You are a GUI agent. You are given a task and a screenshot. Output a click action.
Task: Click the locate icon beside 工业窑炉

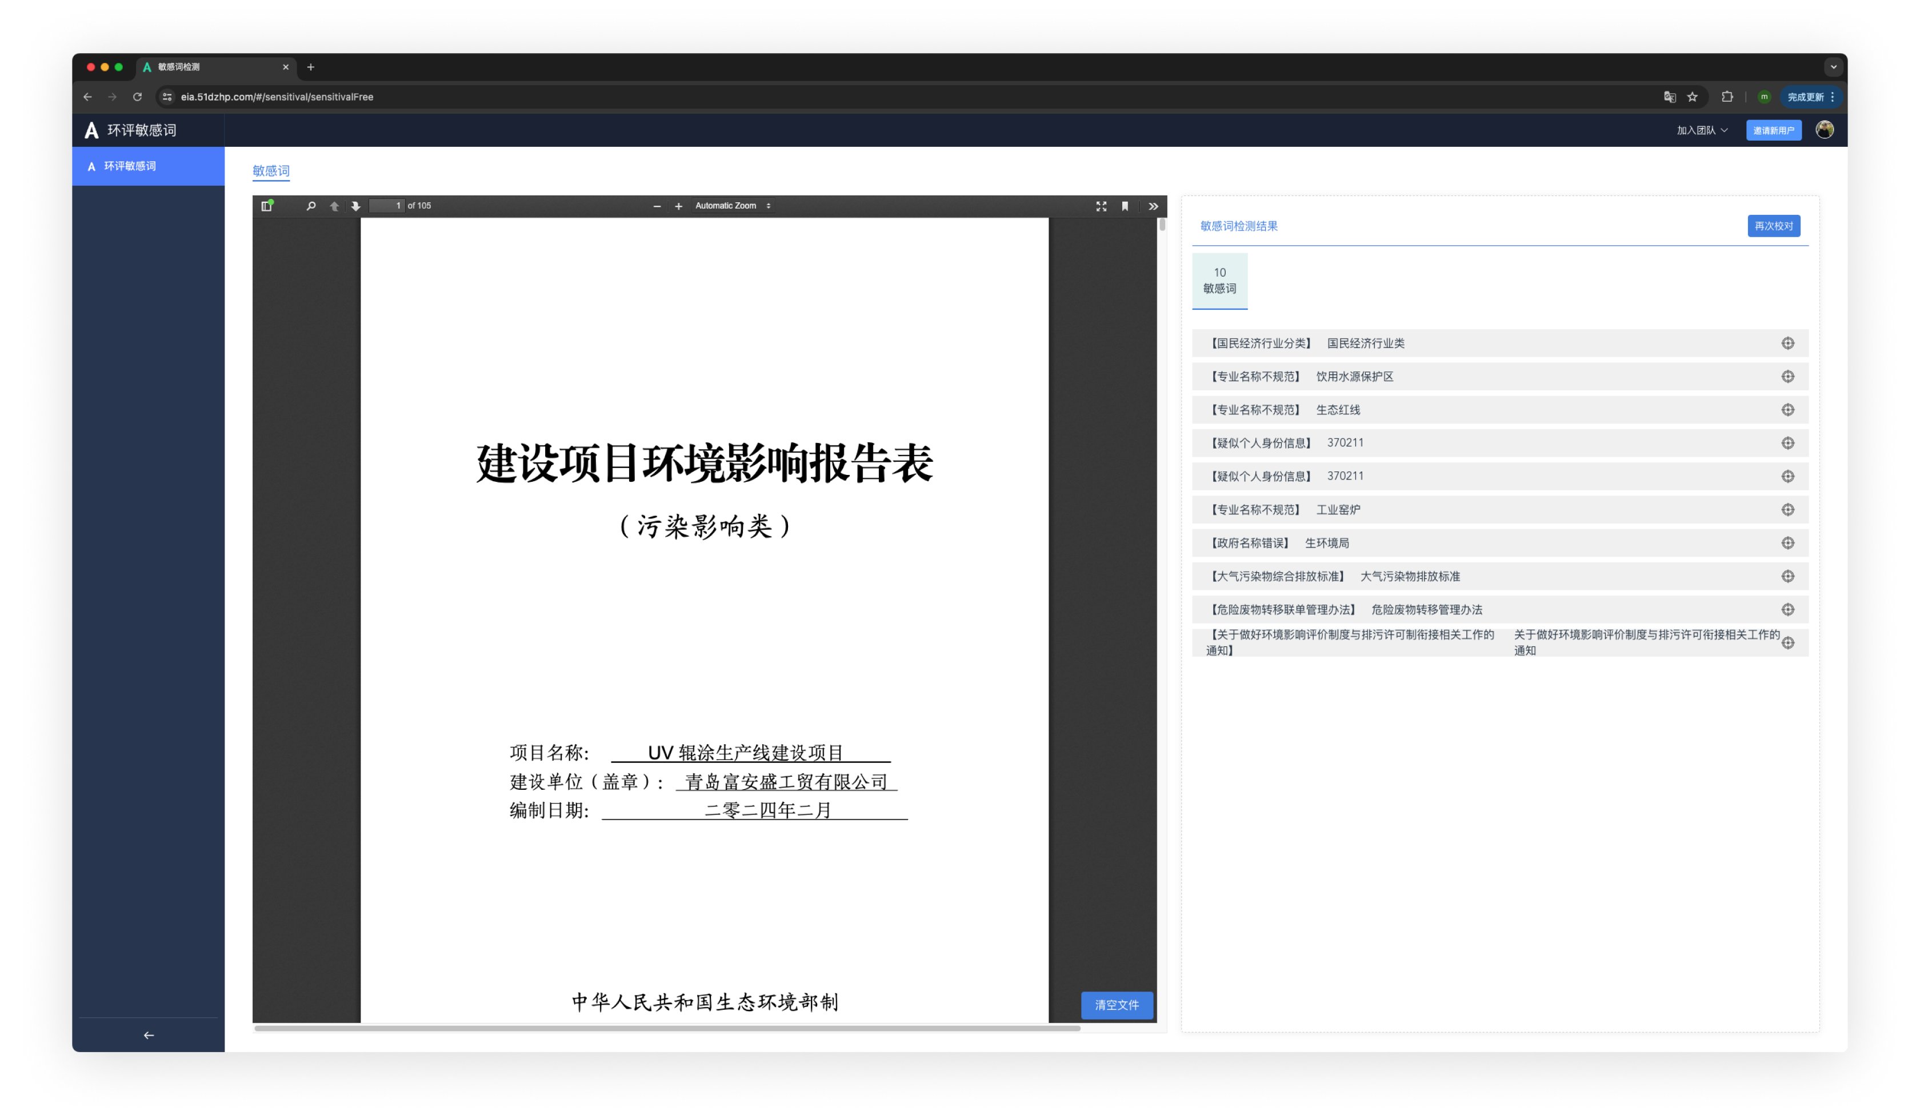coord(1789,509)
